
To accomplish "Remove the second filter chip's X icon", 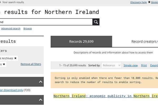I will point(4,64).
